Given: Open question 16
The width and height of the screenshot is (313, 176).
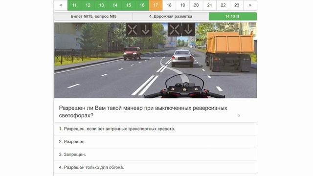Looking at the screenshot, I should 142,5.
